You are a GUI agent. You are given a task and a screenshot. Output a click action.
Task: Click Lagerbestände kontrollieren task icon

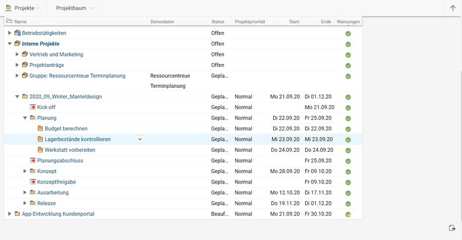[40, 139]
